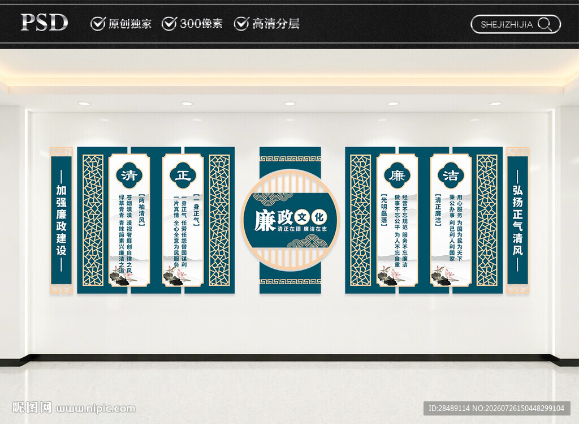The height and width of the screenshot is (424, 579).
Task: Click the line 一身正气 任劳任怨替国谋利
Action: [184, 231]
